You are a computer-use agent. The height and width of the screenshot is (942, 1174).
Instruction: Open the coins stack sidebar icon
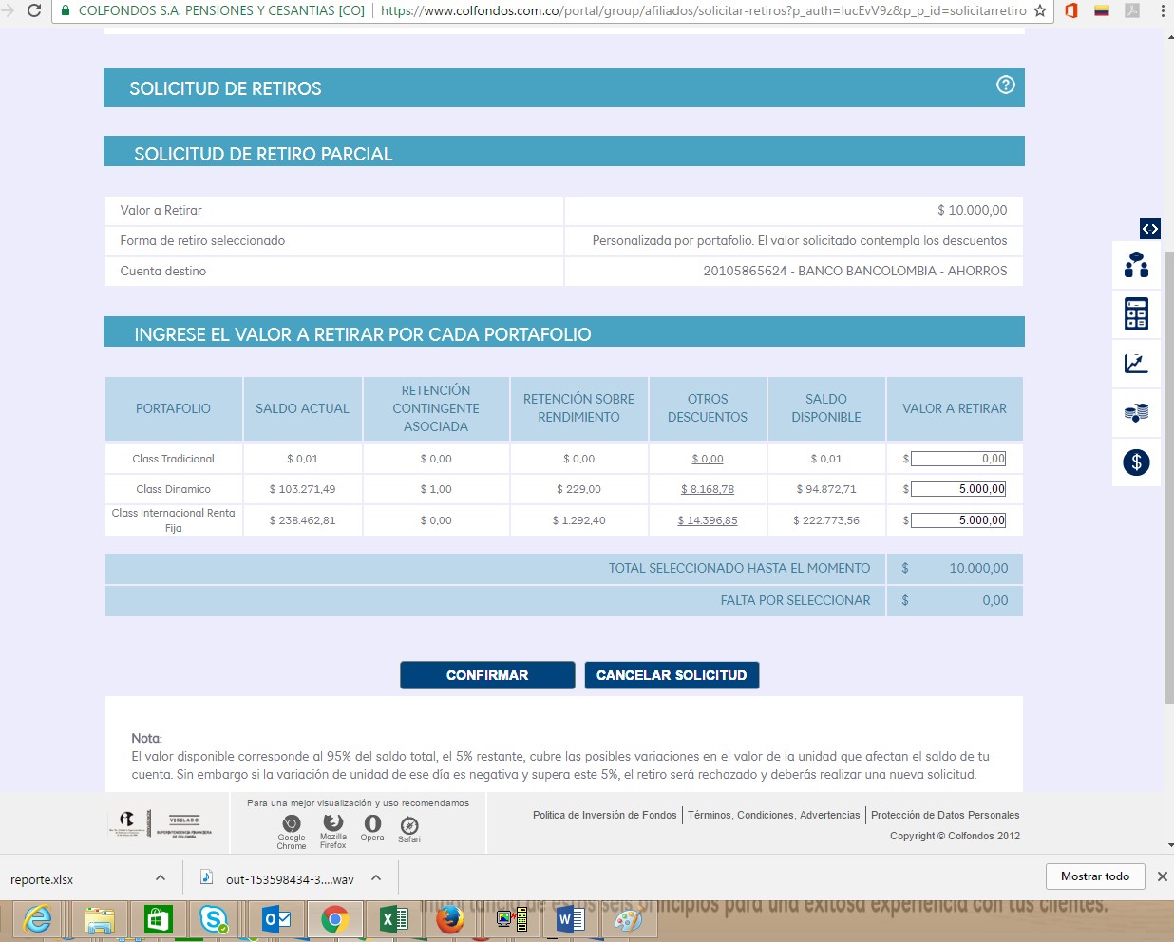1136,413
